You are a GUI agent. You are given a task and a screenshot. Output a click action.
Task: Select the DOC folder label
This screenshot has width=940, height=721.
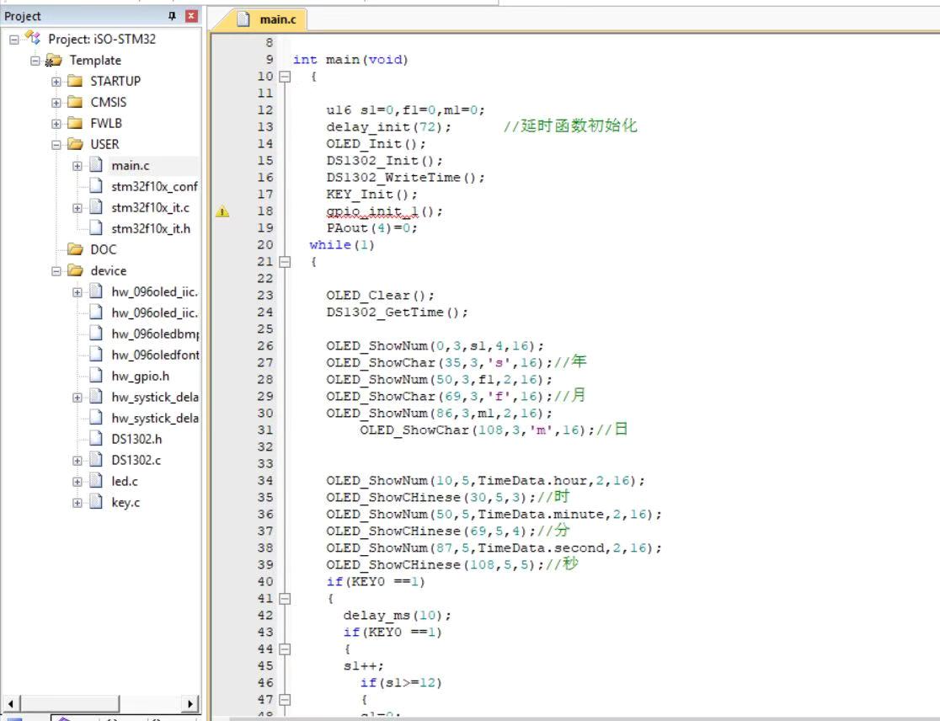click(x=103, y=249)
